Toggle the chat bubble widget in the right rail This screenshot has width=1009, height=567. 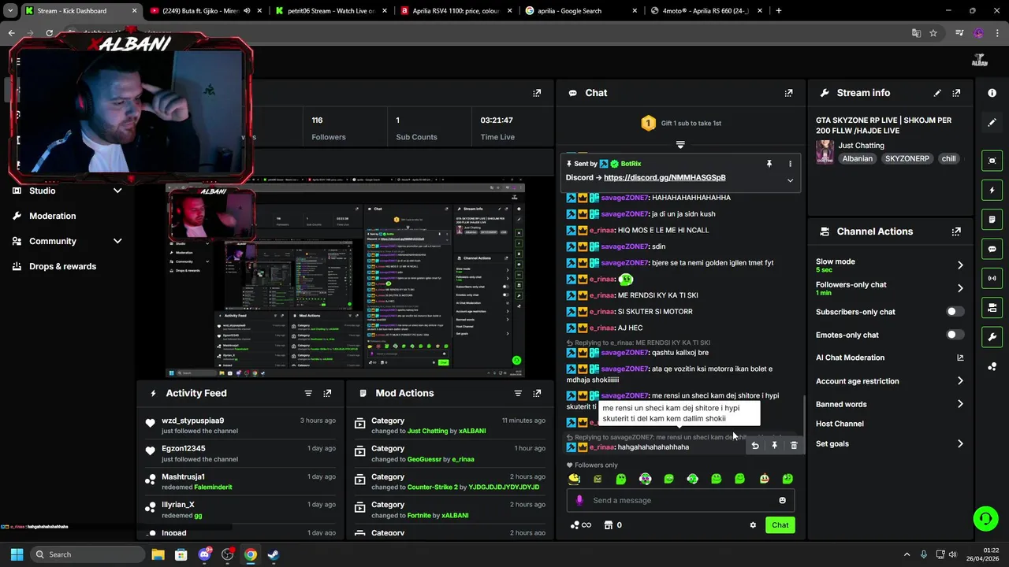(992, 249)
